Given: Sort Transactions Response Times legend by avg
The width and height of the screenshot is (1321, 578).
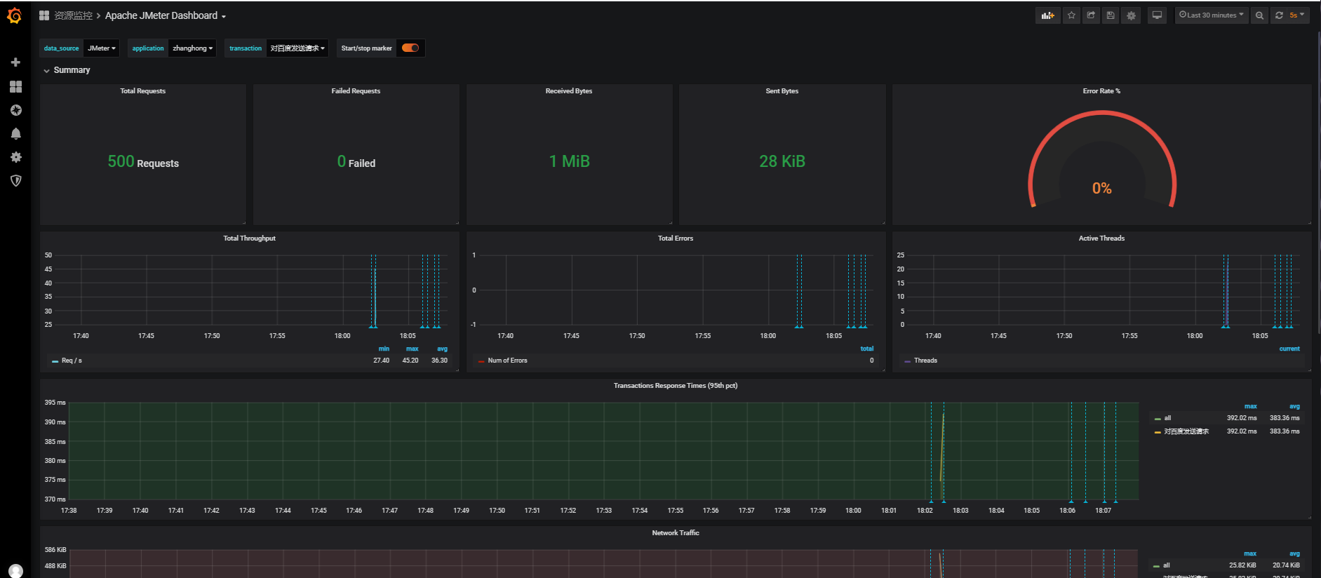Looking at the screenshot, I should [x=1294, y=406].
